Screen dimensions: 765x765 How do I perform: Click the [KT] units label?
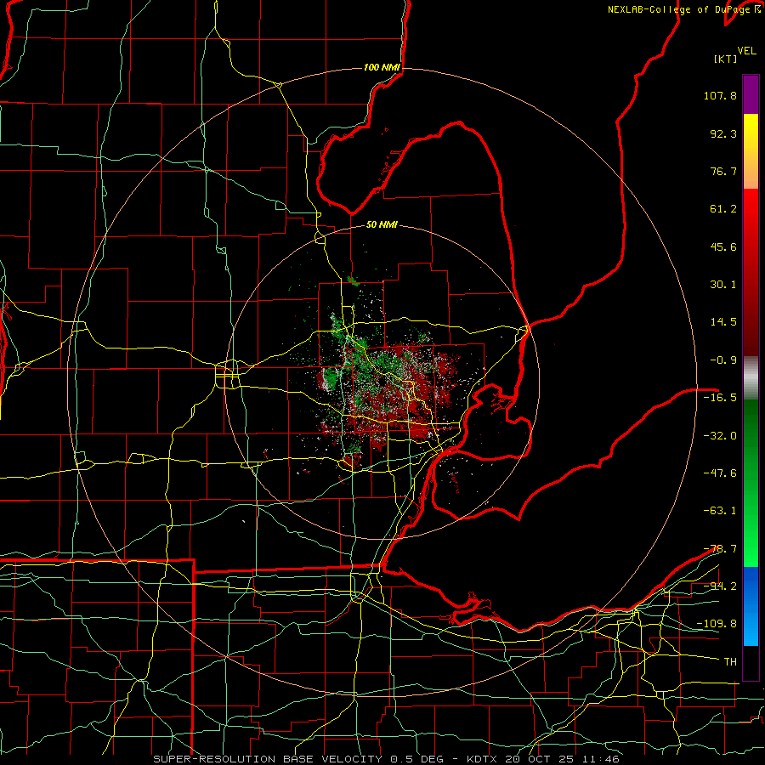(725, 59)
